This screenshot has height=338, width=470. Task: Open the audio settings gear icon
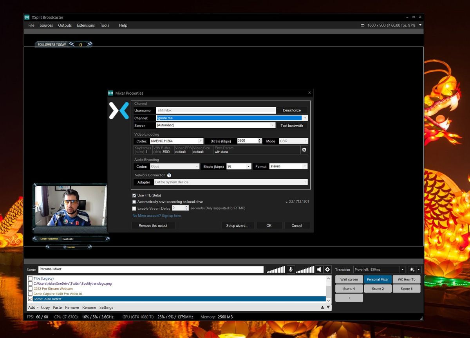coord(327,269)
